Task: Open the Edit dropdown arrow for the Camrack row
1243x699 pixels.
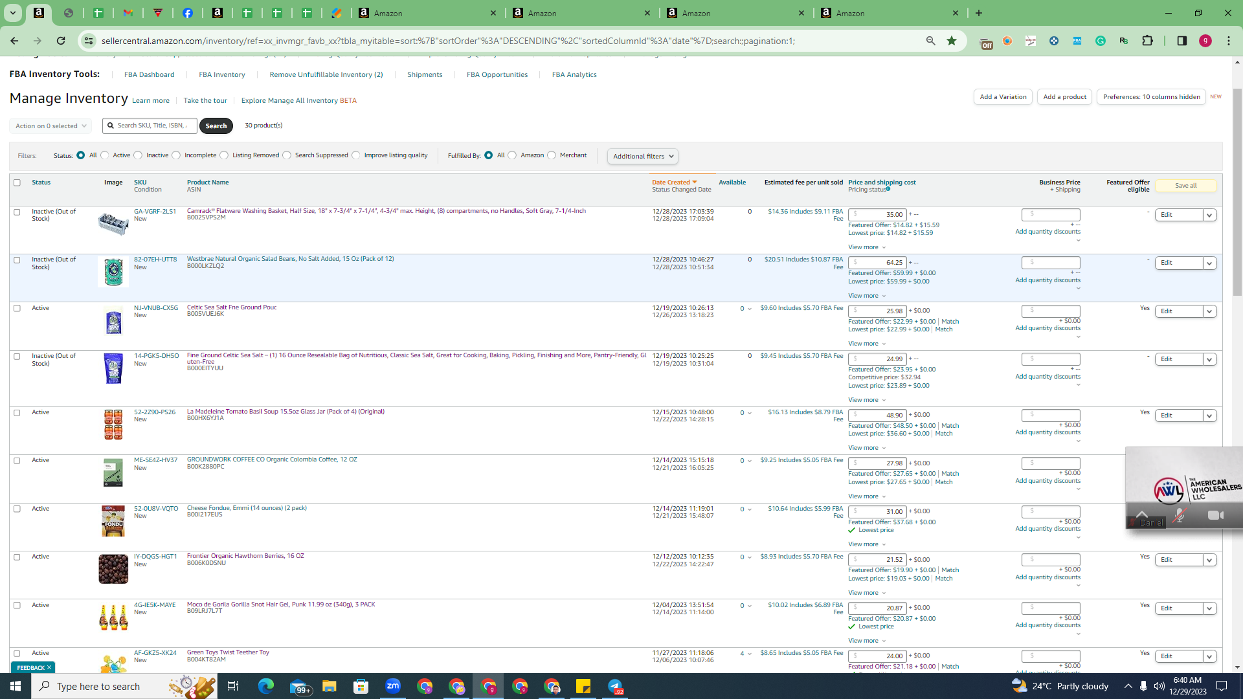Action: (x=1209, y=215)
